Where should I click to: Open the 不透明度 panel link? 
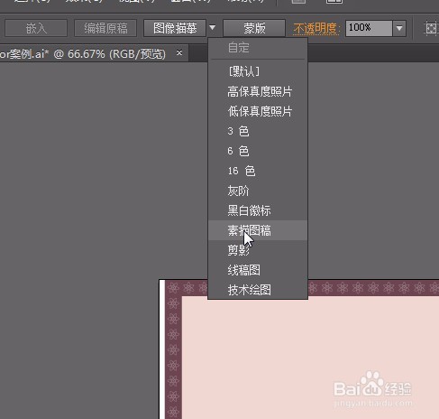315,29
